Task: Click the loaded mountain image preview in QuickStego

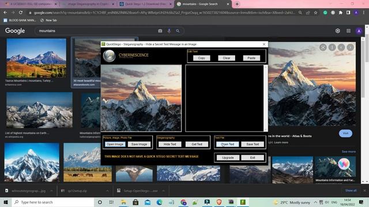Action: 141,98
